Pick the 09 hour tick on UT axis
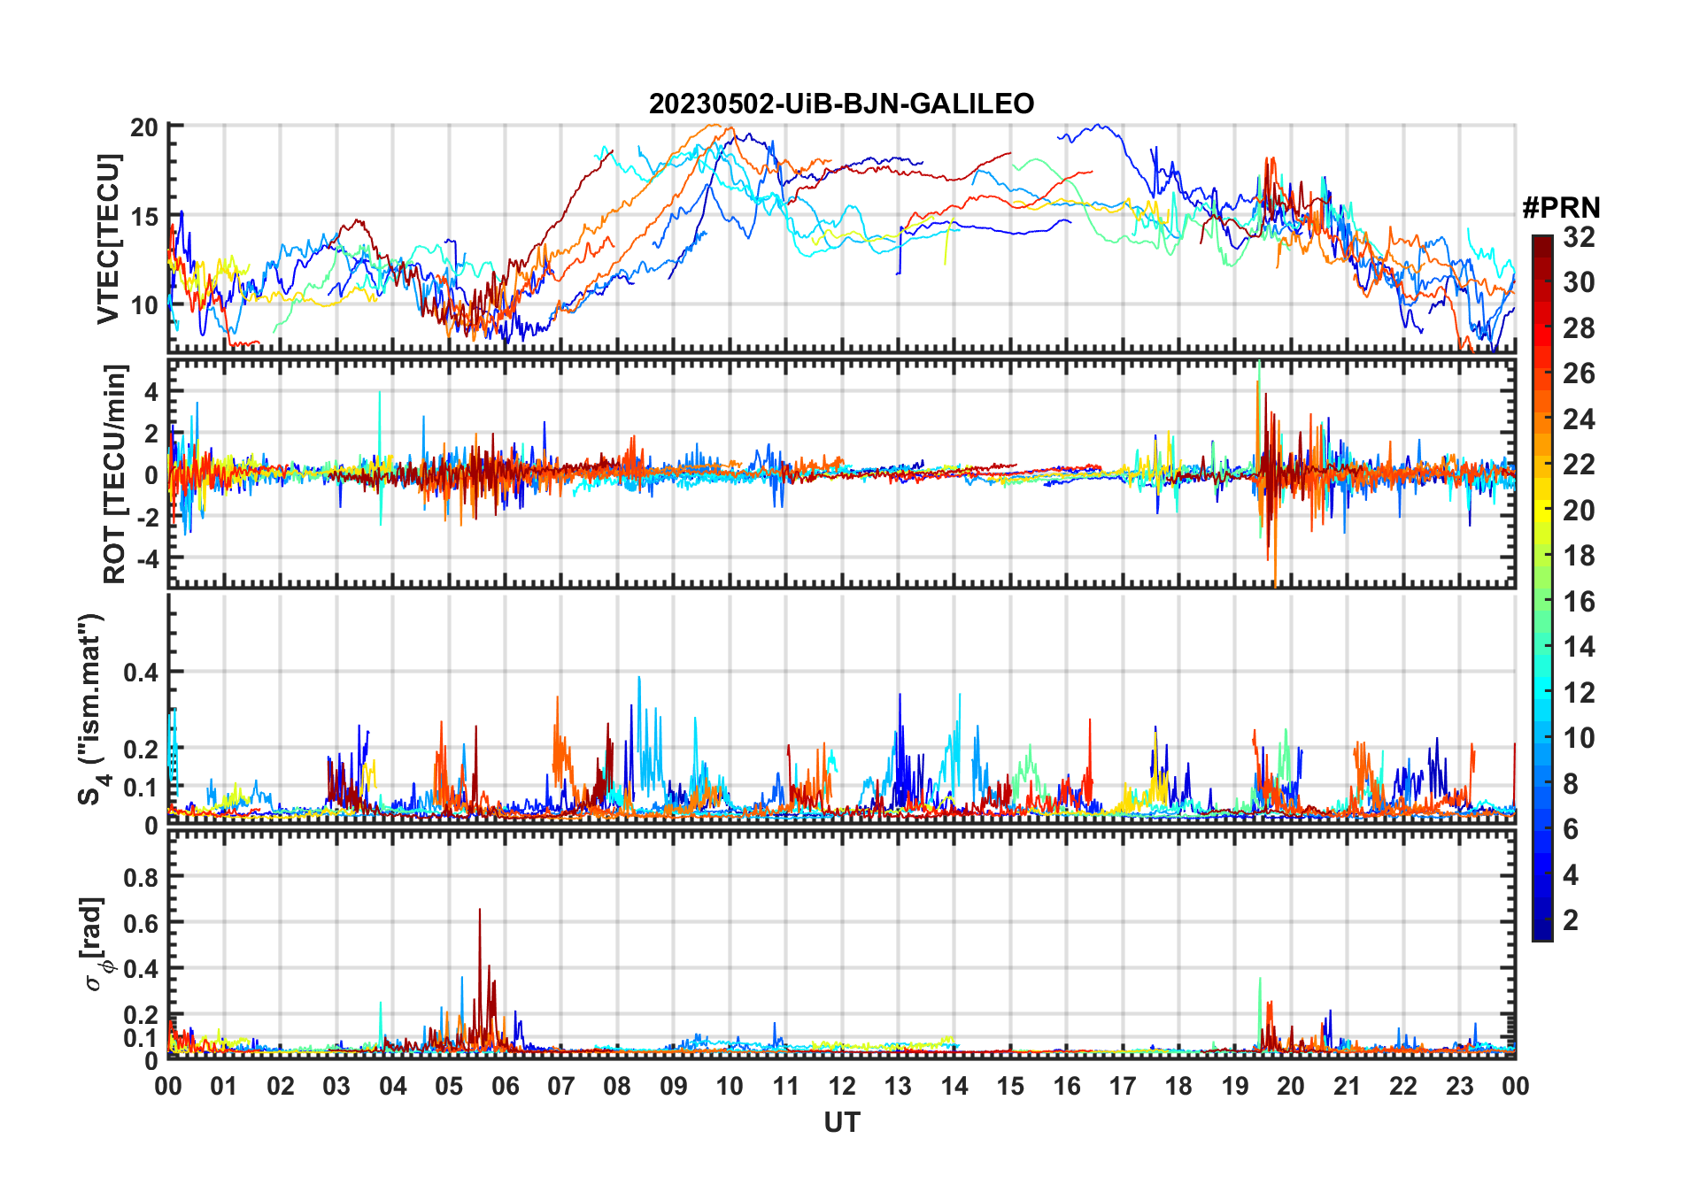Viewport: 1684px width, 1177px height. (x=674, y=1086)
